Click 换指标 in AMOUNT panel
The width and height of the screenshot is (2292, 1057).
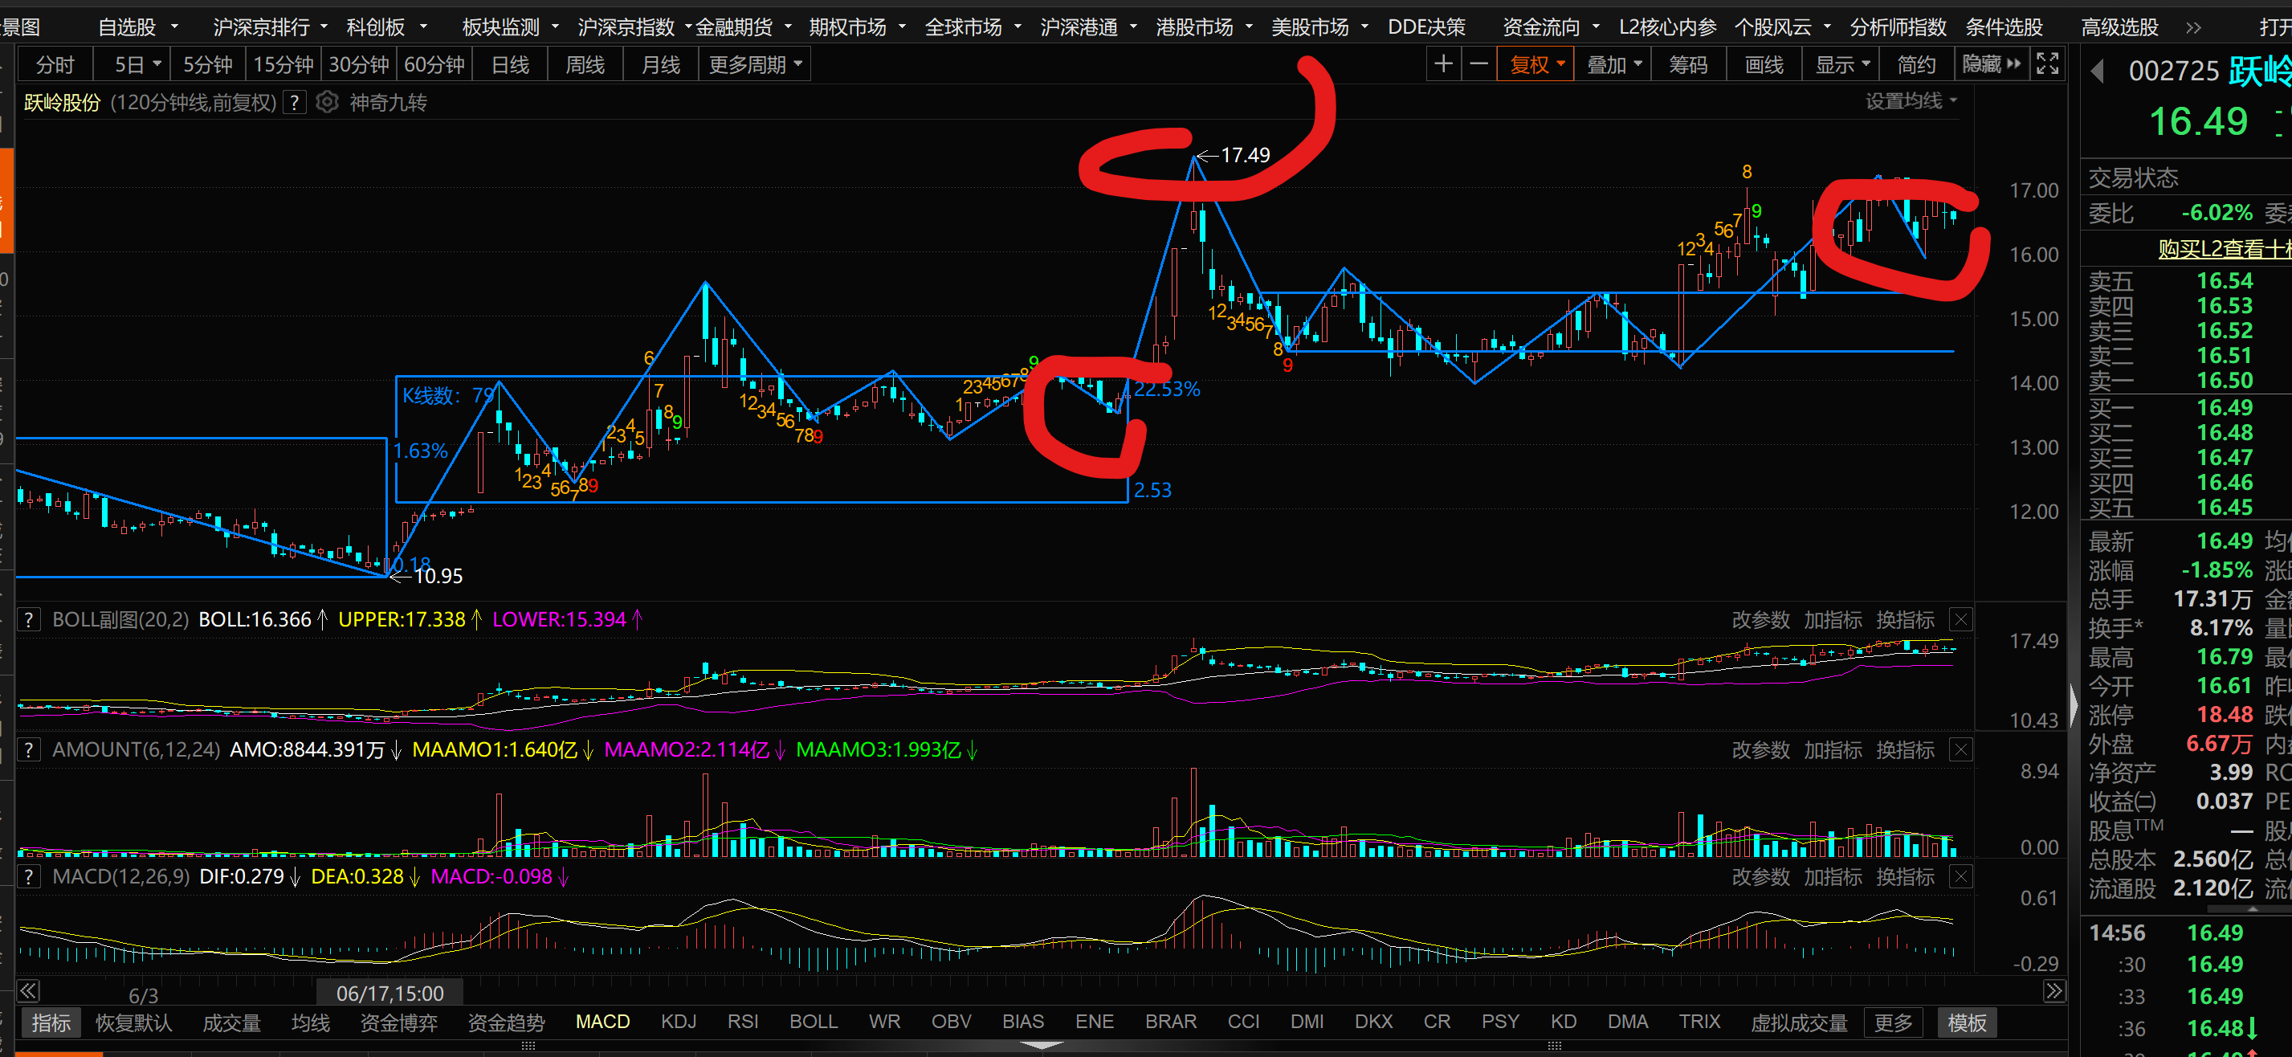coord(1905,749)
